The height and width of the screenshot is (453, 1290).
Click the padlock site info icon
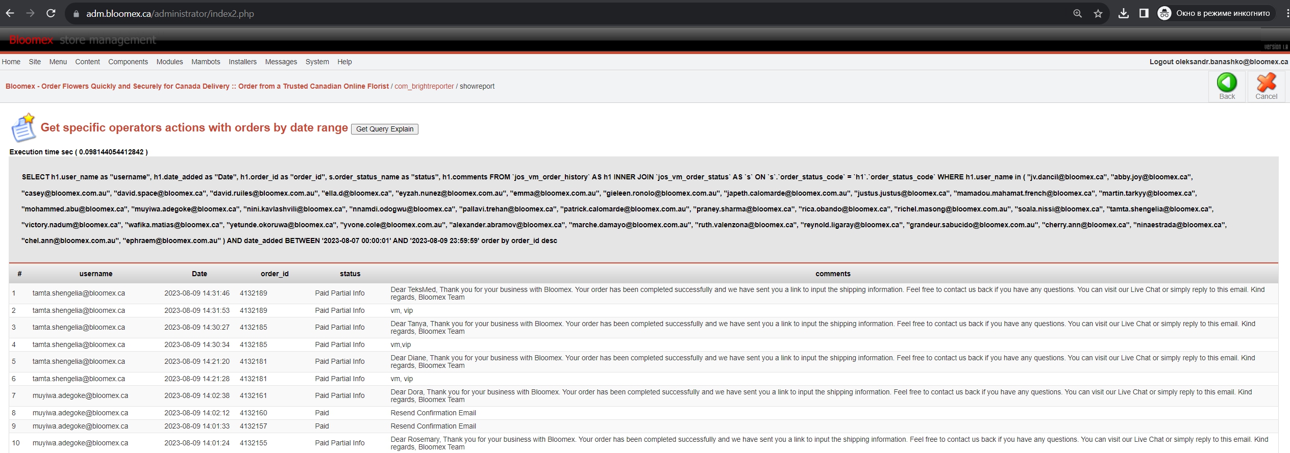(x=76, y=14)
